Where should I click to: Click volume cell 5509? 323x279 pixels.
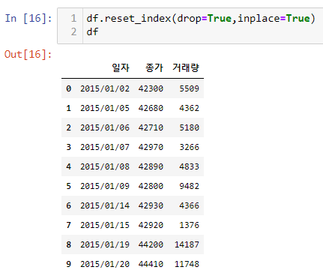[190, 88]
